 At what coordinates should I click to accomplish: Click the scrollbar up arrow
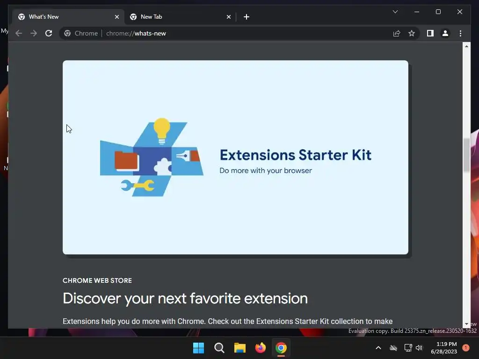[x=466, y=46]
